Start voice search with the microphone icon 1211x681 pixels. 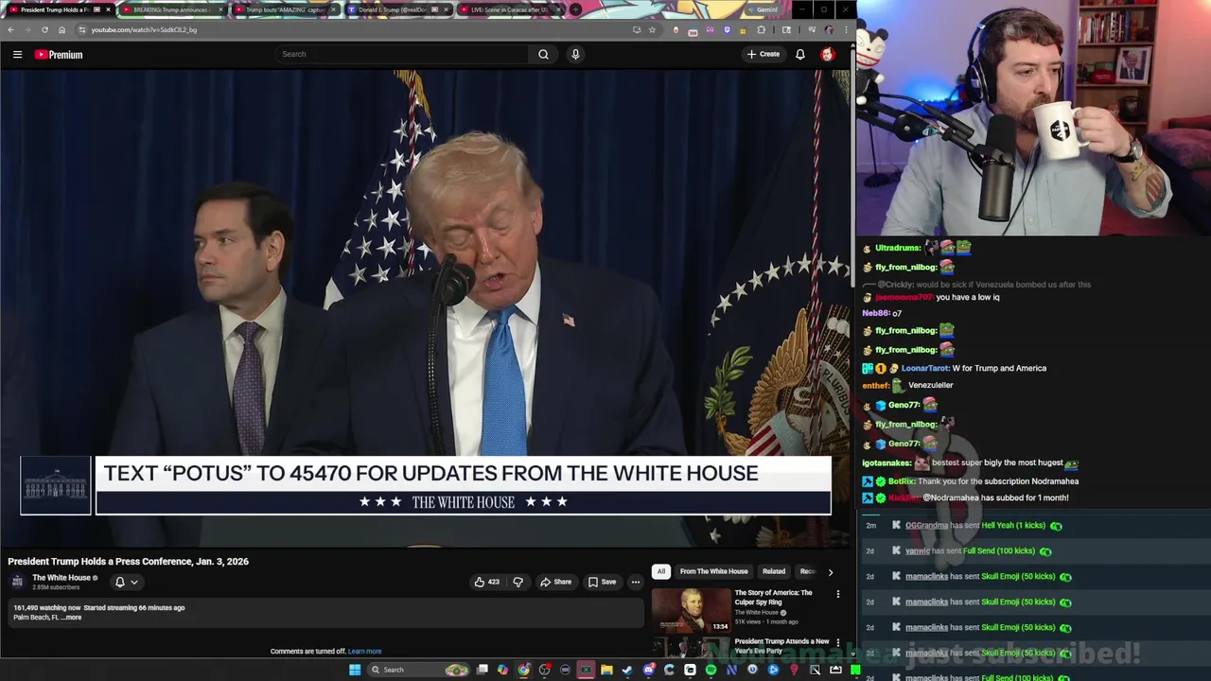575,54
